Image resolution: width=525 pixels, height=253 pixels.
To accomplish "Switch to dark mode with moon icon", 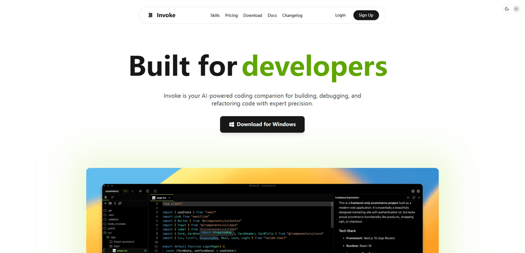I will 507,9.
